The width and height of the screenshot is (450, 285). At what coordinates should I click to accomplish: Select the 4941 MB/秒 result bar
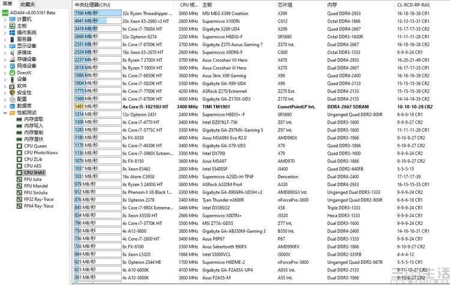pos(98,21)
